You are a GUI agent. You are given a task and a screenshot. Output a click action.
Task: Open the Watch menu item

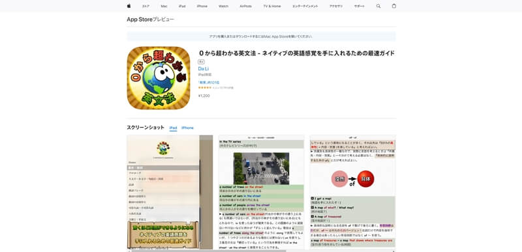pyautogui.click(x=223, y=7)
